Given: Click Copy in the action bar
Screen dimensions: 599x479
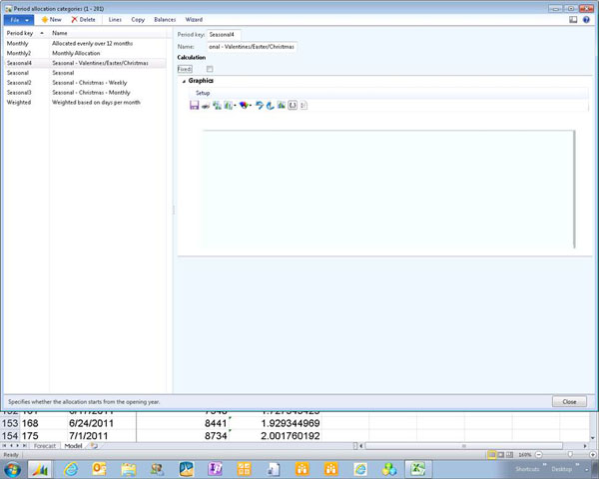Looking at the screenshot, I should 138,20.
